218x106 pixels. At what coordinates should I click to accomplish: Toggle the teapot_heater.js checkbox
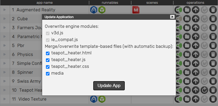pos(48,60)
